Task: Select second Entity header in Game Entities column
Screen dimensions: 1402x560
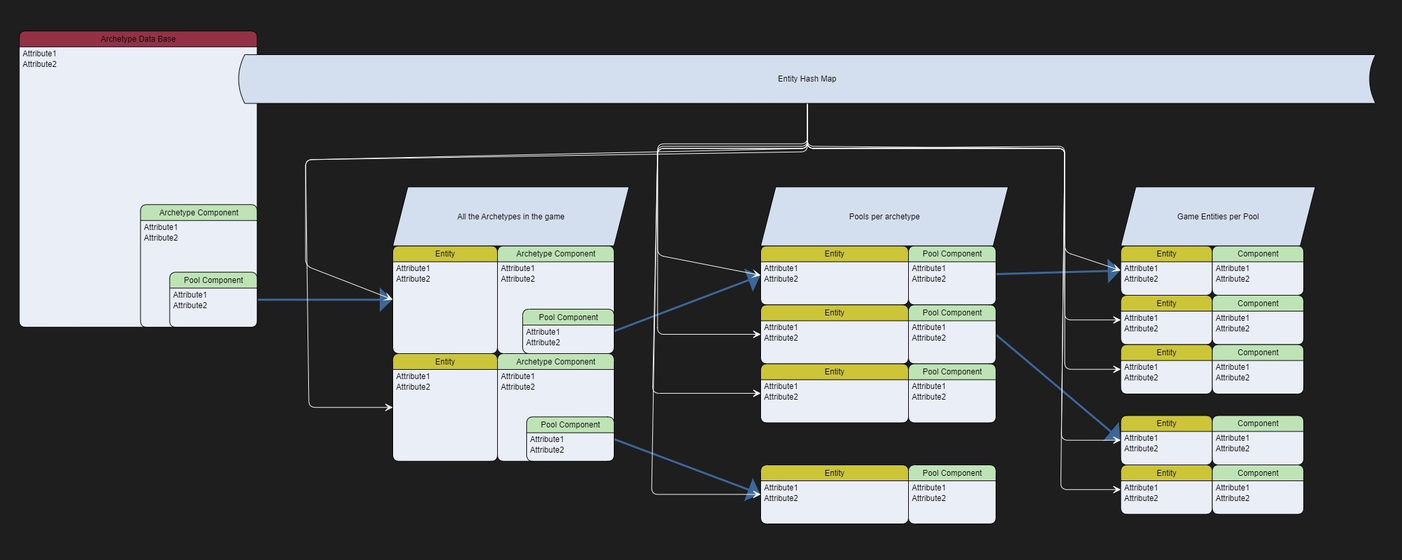Action: tap(1166, 304)
